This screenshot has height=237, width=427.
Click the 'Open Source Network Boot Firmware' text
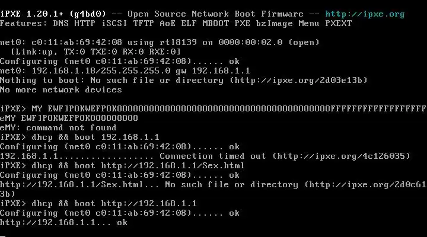tap(215, 14)
